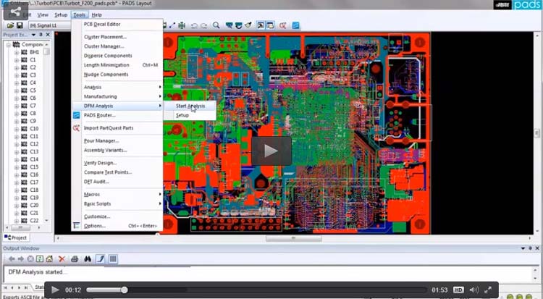Click the small play button in video bar

click(x=55, y=290)
